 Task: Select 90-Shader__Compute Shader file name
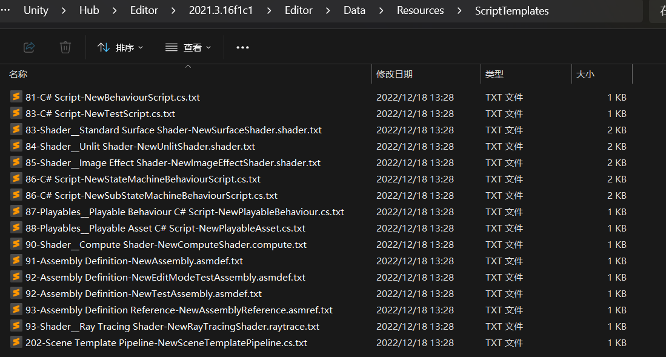point(165,245)
